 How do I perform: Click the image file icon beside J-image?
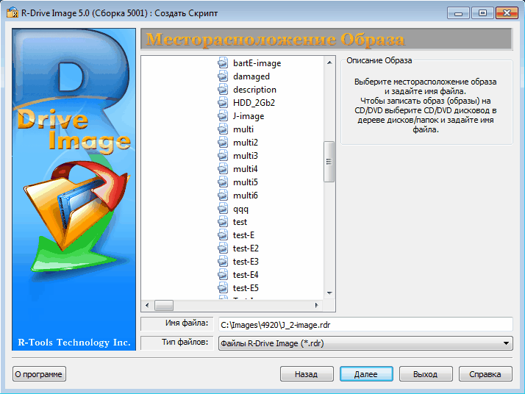point(223,116)
